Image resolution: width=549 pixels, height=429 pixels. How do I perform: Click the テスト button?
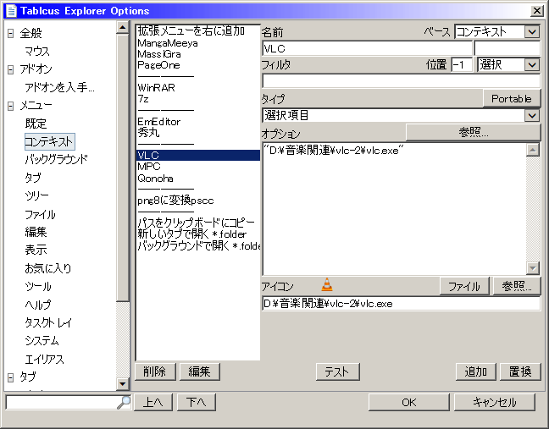pyautogui.click(x=336, y=371)
